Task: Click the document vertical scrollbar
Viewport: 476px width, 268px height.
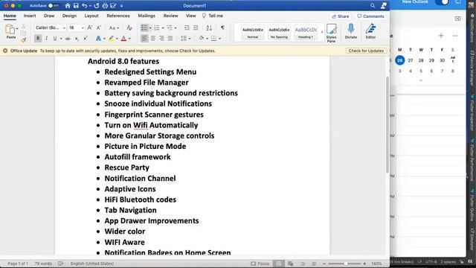Action: coord(387,124)
